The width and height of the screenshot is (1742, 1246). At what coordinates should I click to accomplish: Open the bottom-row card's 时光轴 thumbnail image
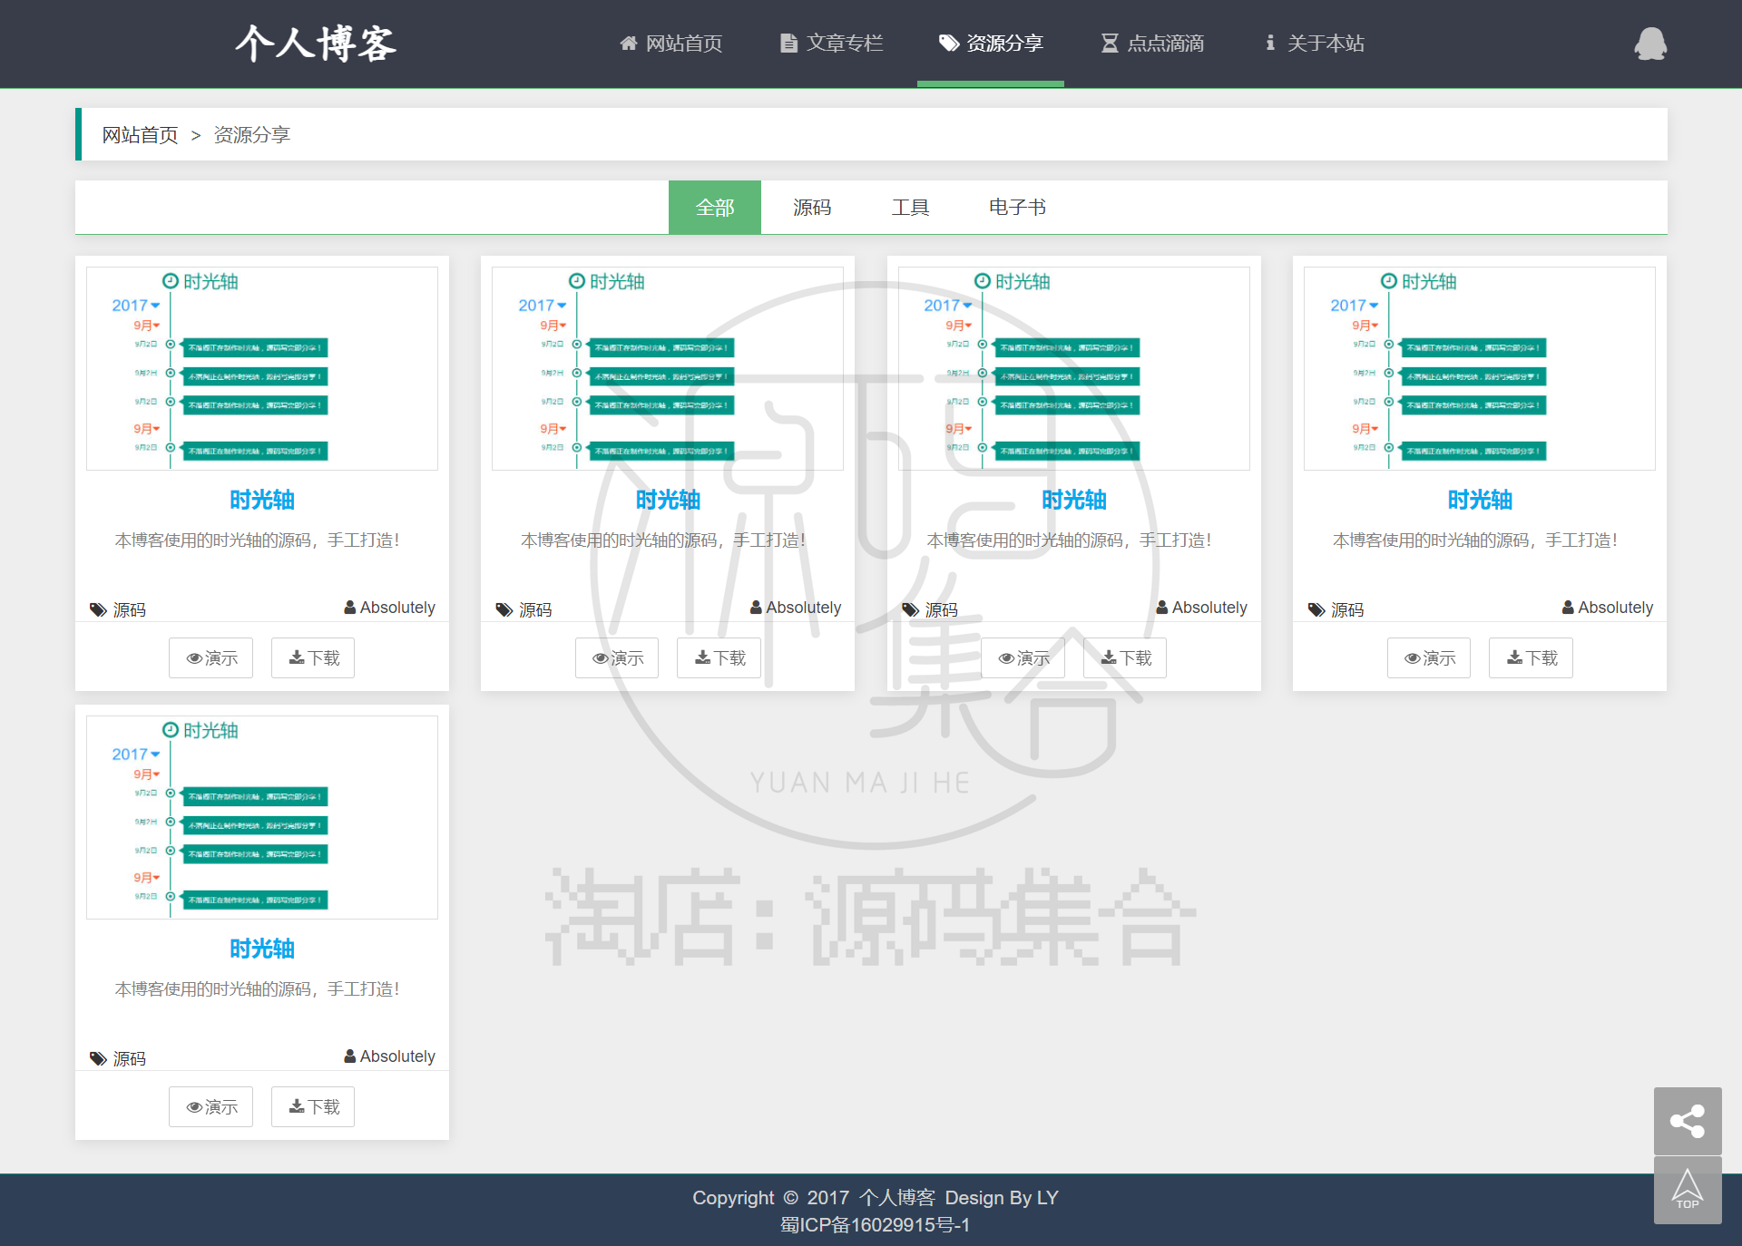[262, 817]
